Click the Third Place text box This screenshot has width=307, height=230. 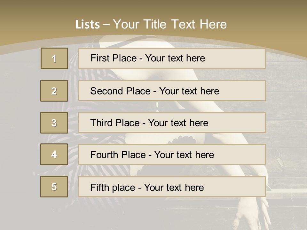172,123
